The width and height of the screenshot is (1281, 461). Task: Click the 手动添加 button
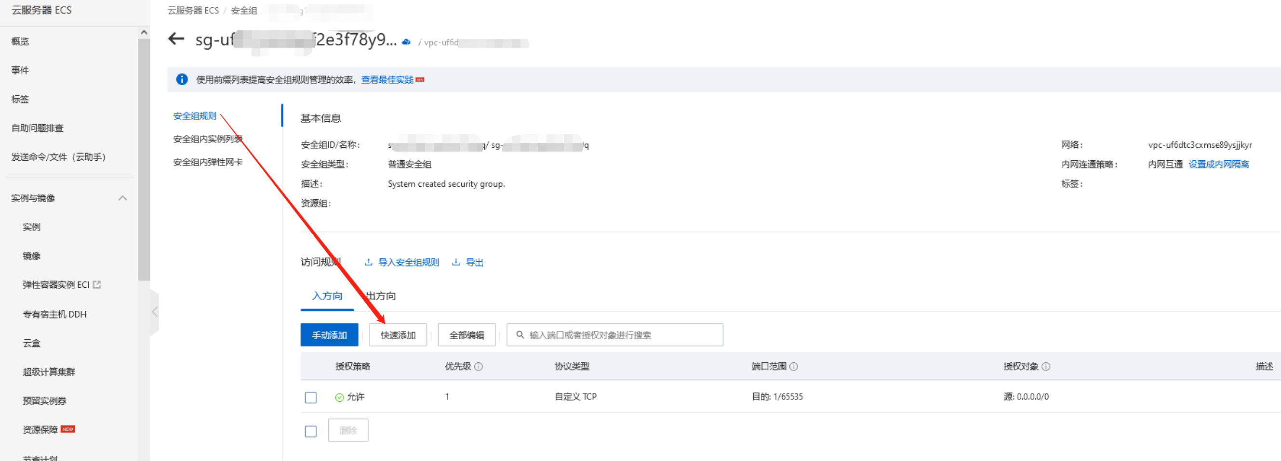329,335
